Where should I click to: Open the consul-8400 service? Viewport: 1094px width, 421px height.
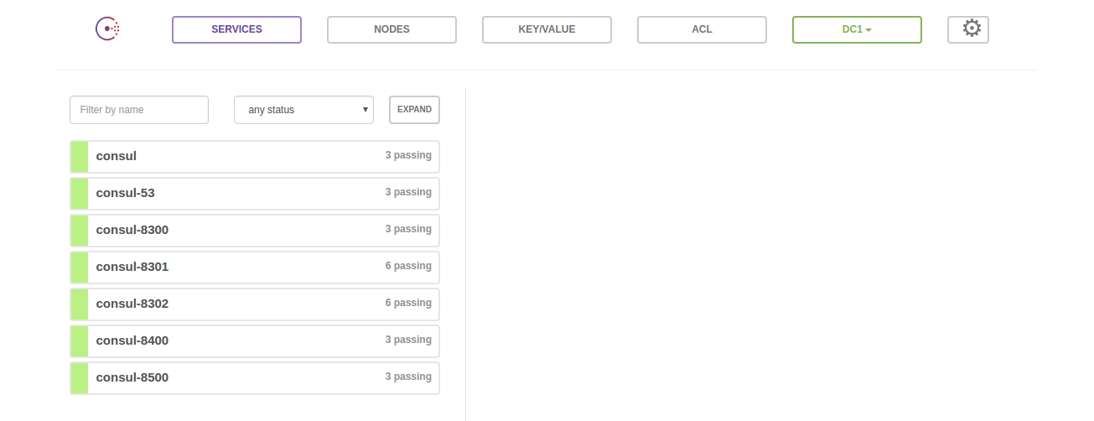[x=255, y=341]
